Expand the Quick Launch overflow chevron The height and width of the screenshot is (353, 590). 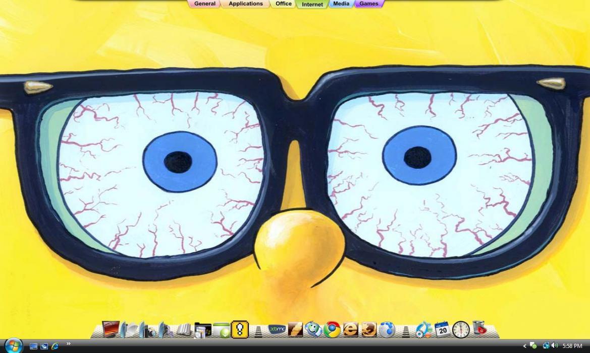point(69,343)
